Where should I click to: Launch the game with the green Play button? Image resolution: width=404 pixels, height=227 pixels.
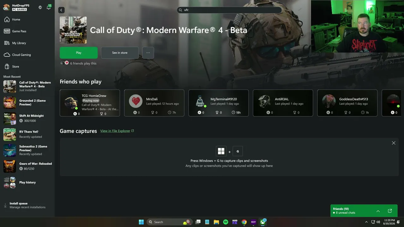click(79, 53)
